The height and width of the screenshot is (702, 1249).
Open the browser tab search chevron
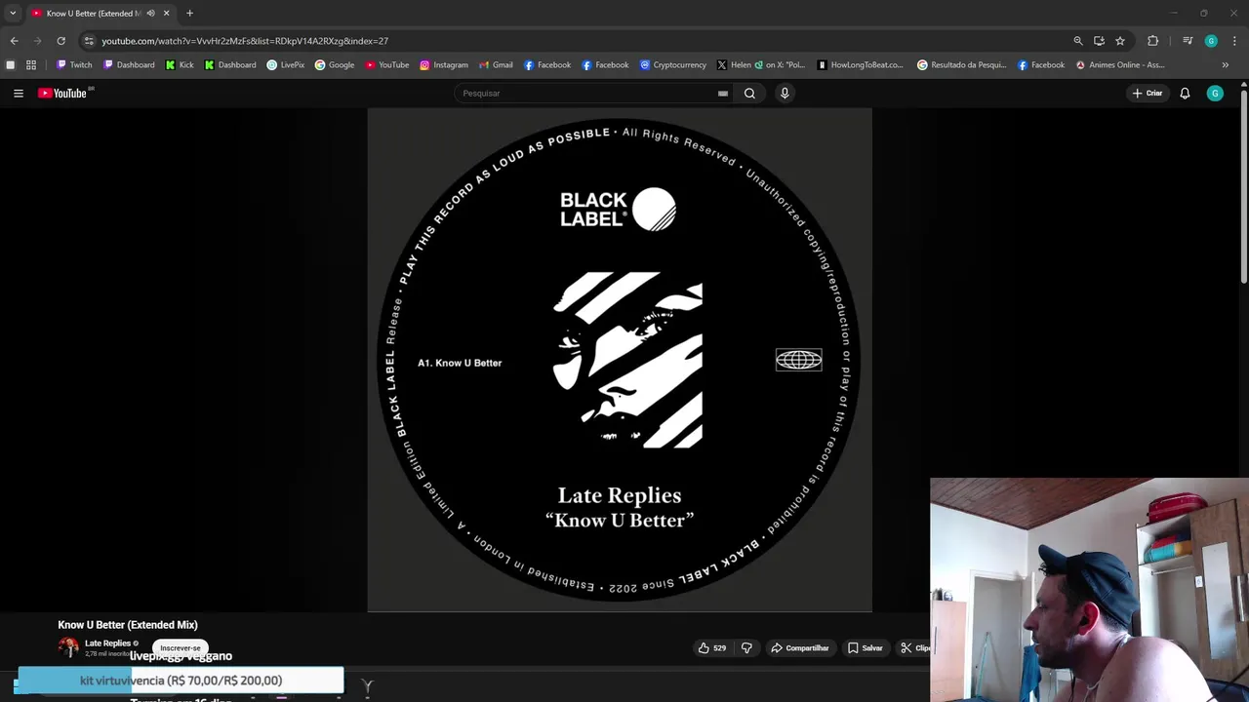point(13,13)
